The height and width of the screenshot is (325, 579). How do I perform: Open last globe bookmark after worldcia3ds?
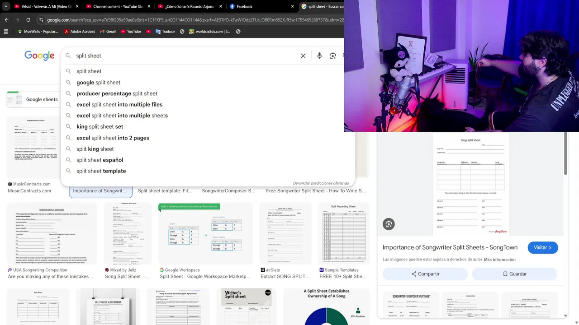pyautogui.click(x=238, y=32)
